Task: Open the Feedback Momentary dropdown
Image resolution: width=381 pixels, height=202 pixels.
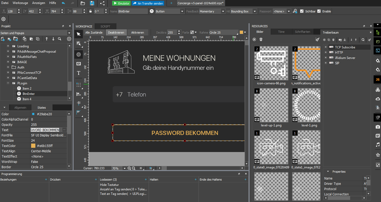Action: [x=223, y=11]
